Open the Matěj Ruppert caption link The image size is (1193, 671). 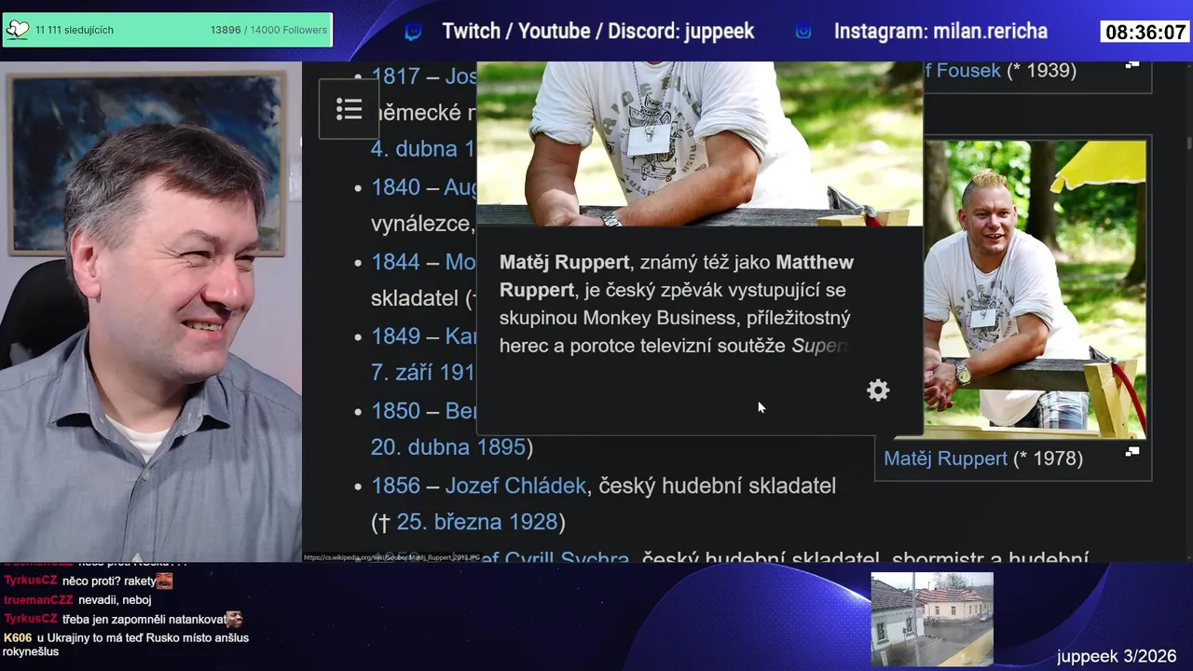[945, 459]
